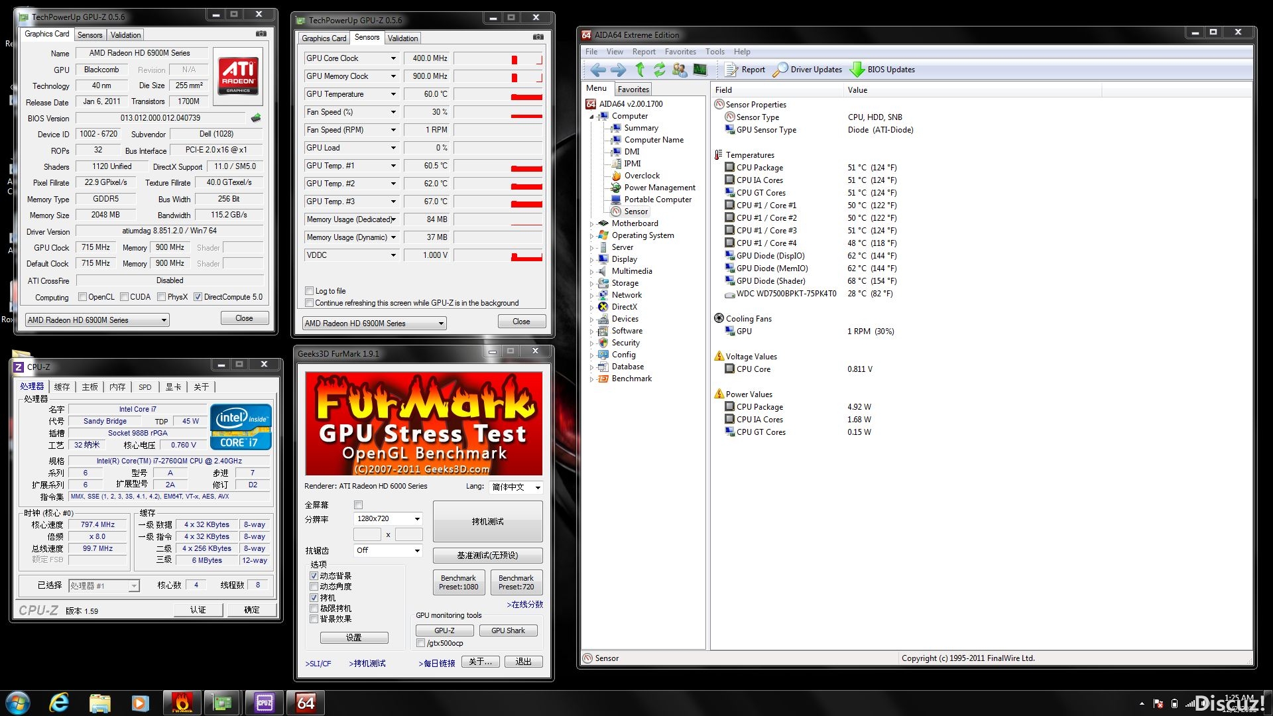Open Windows Media Player taskbar icon

(140, 703)
